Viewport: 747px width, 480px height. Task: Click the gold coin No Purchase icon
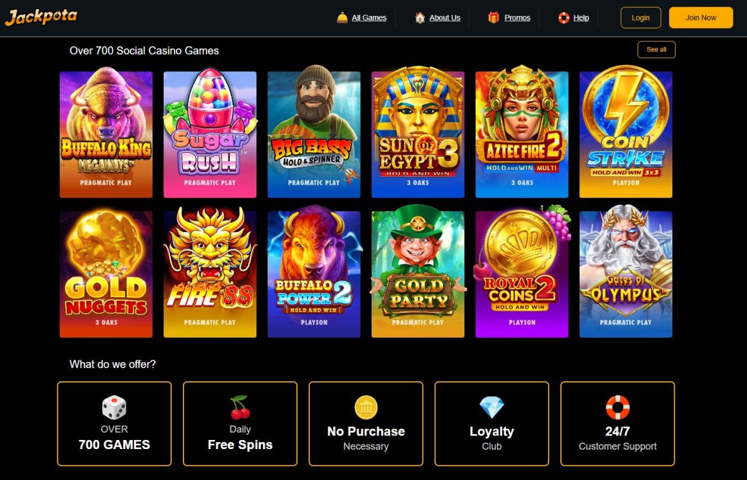[366, 408]
